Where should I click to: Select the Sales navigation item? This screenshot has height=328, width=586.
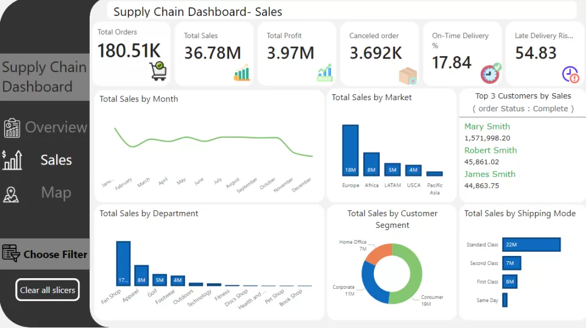click(x=56, y=160)
